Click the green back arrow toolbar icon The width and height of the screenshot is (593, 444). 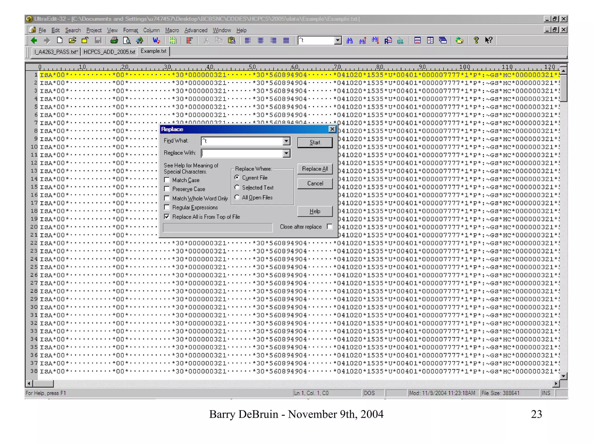click(x=34, y=40)
